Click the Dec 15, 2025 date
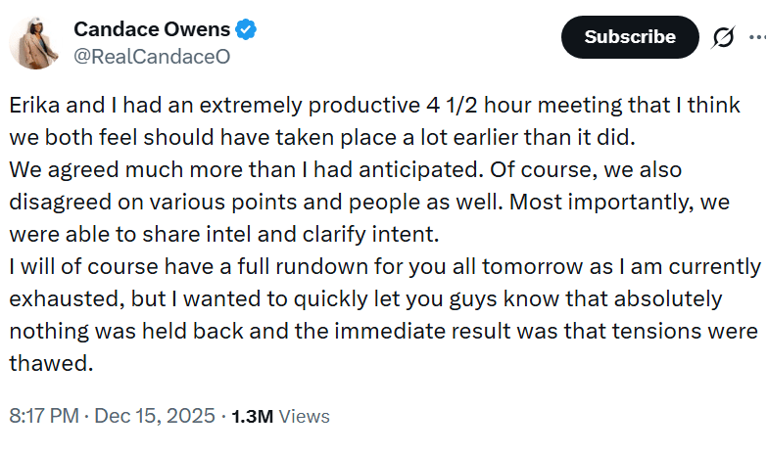 click(x=156, y=416)
